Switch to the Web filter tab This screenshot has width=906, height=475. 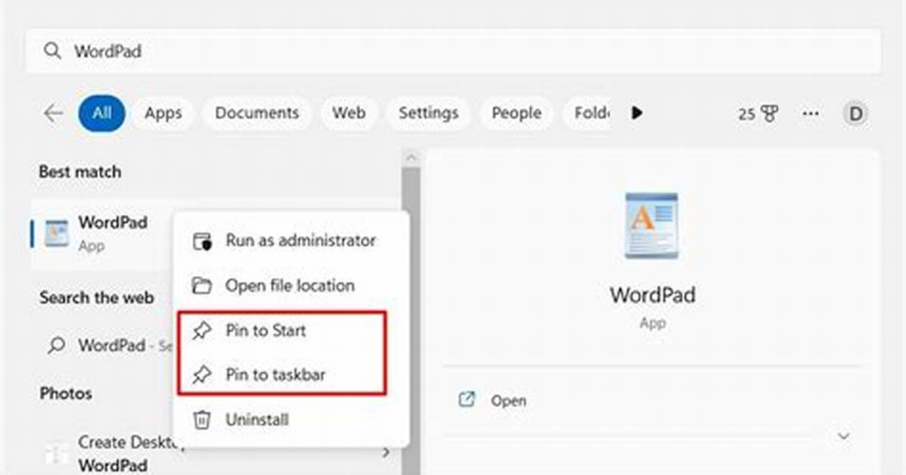tap(348, 113)
